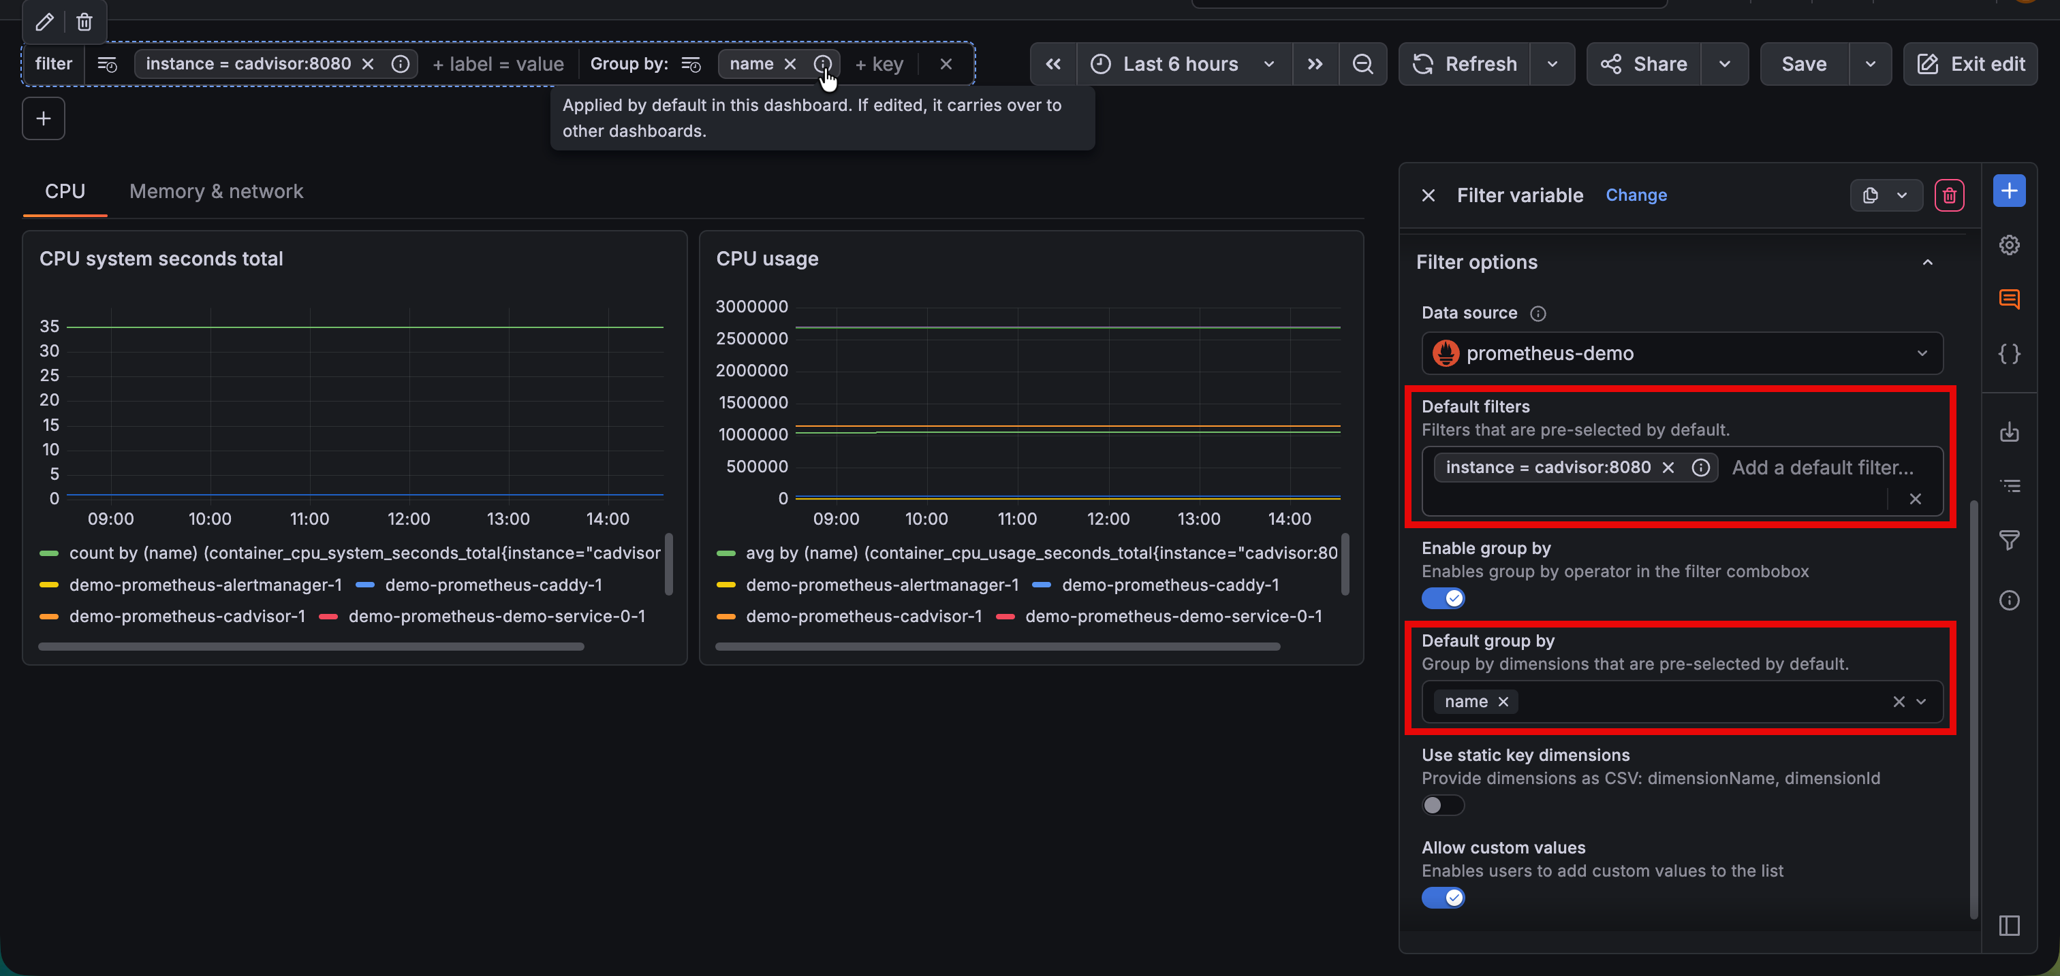Click the green count by (name) legend swatch
The width and height of the screenshot is (2060, 976).
click(49, 553)
